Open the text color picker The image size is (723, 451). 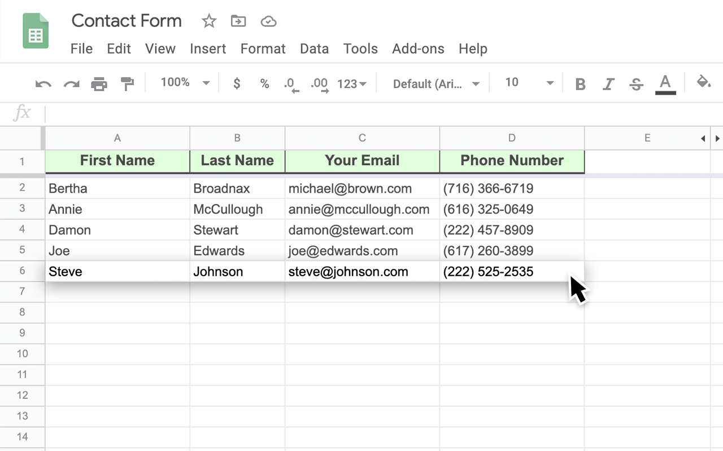coord(665,83)
